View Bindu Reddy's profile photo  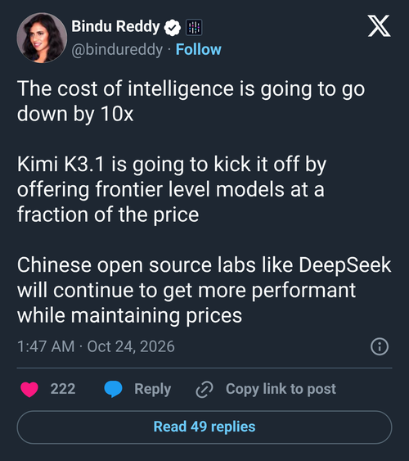point(42,38)
